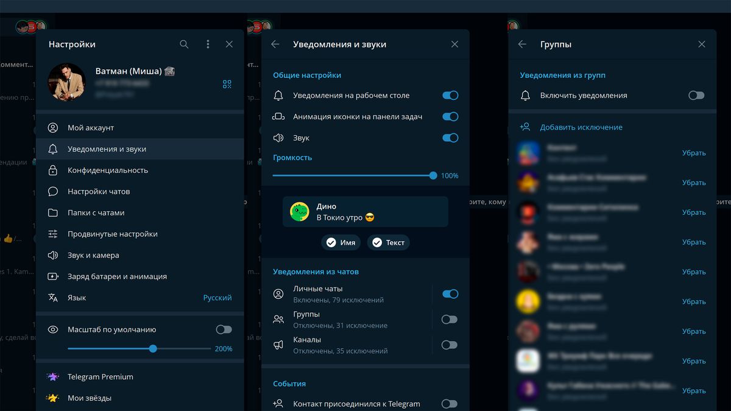Click the add-exception person icon in Группы

525,127
